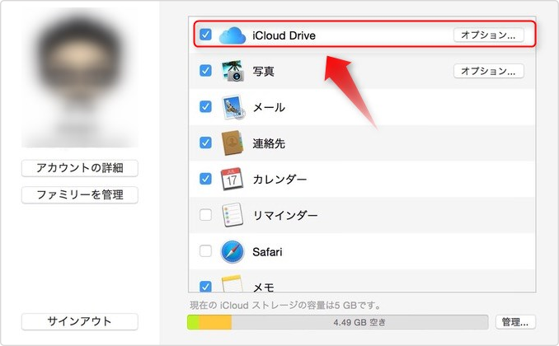
Task: Select the メール label text
Action: [269, 107]
